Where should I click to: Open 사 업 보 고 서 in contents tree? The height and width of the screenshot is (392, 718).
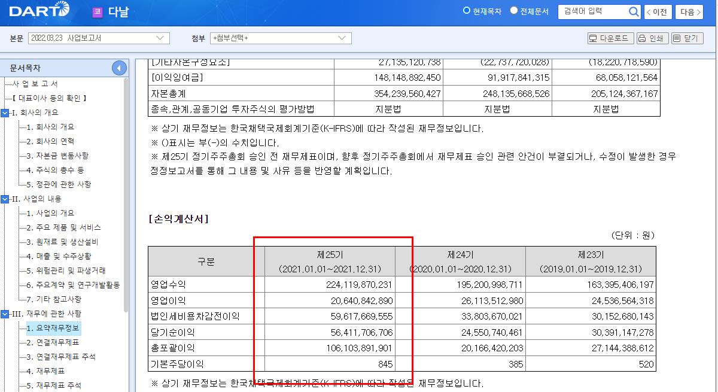(x=35, y=84)
